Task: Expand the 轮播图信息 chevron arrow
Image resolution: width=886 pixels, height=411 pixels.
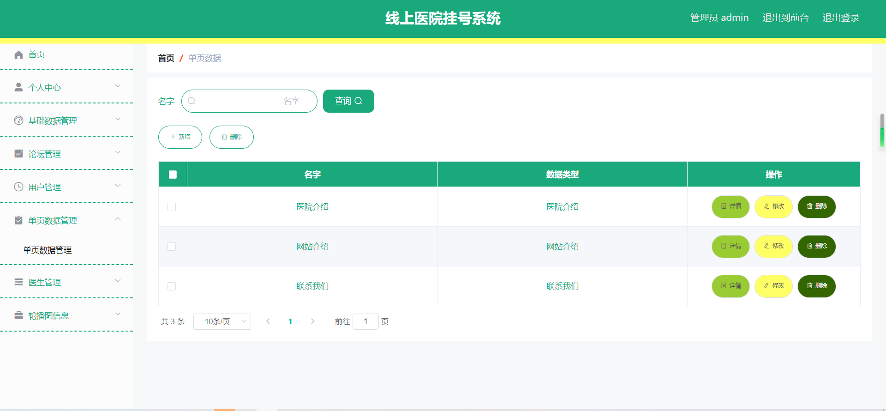Action: 118,314
